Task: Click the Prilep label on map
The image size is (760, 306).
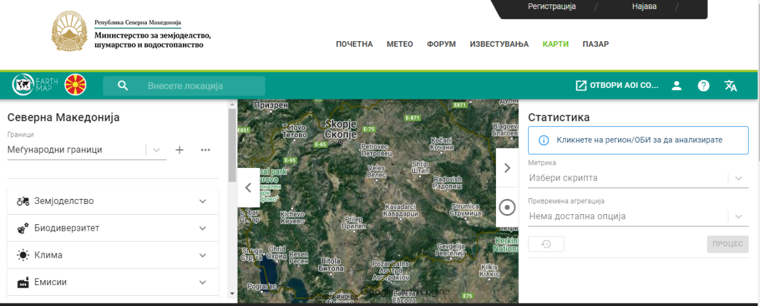Action: (353, 222)
